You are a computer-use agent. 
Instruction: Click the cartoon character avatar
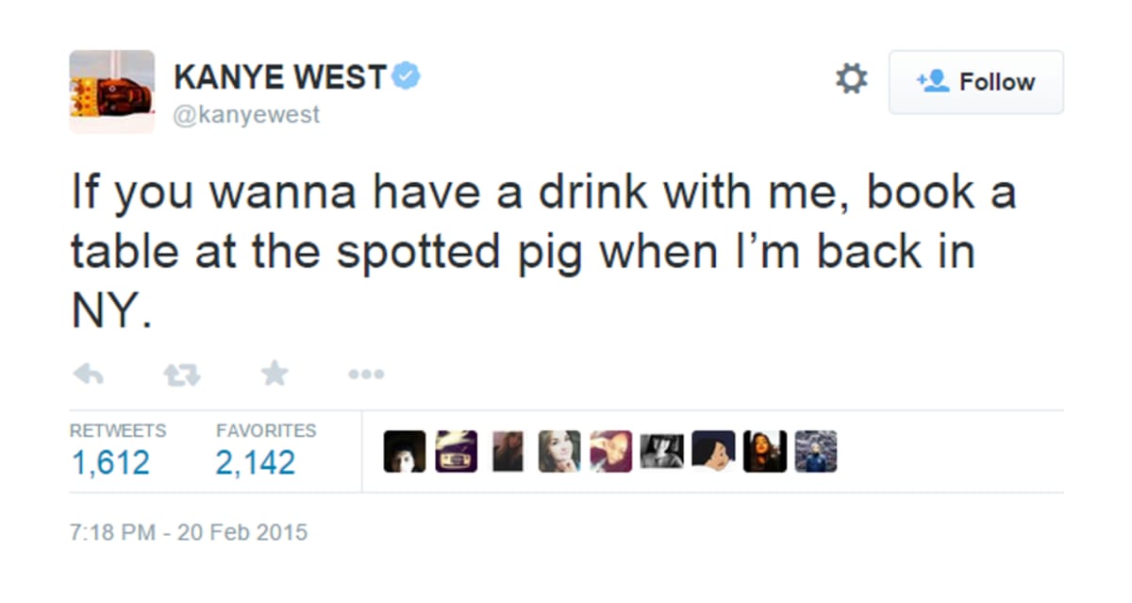(712, 452)
